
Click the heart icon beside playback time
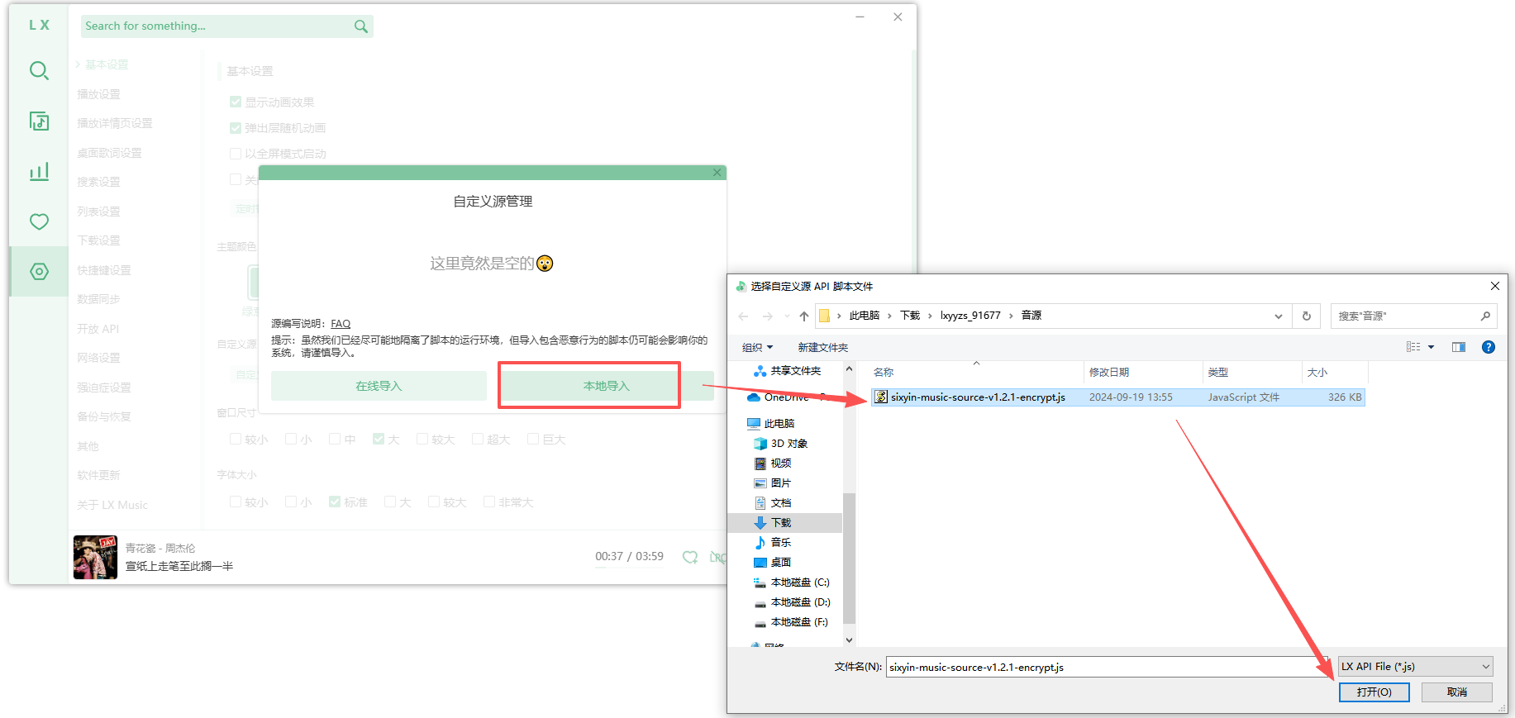tap(690, 557)
